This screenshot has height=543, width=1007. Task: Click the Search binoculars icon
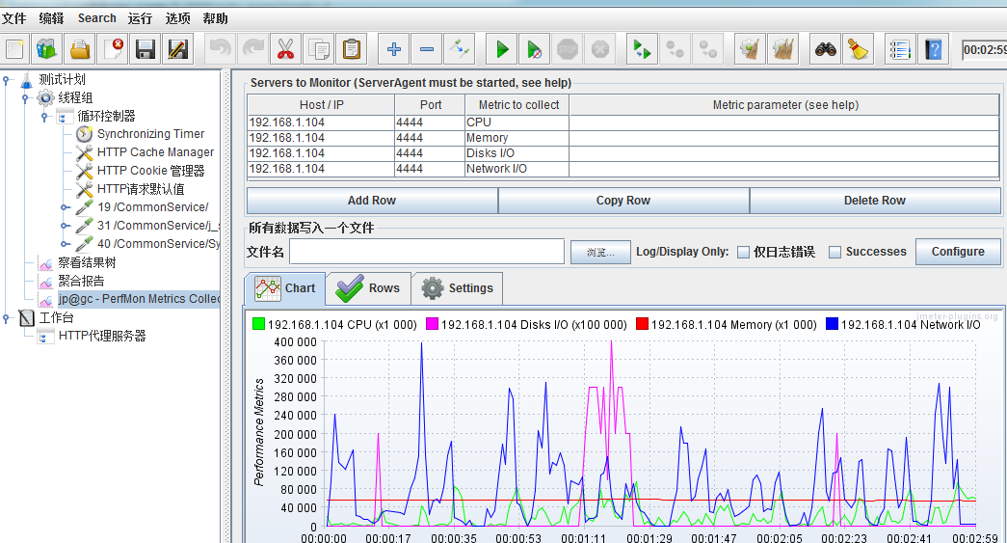pyautogui.click(x=825, y=49)
